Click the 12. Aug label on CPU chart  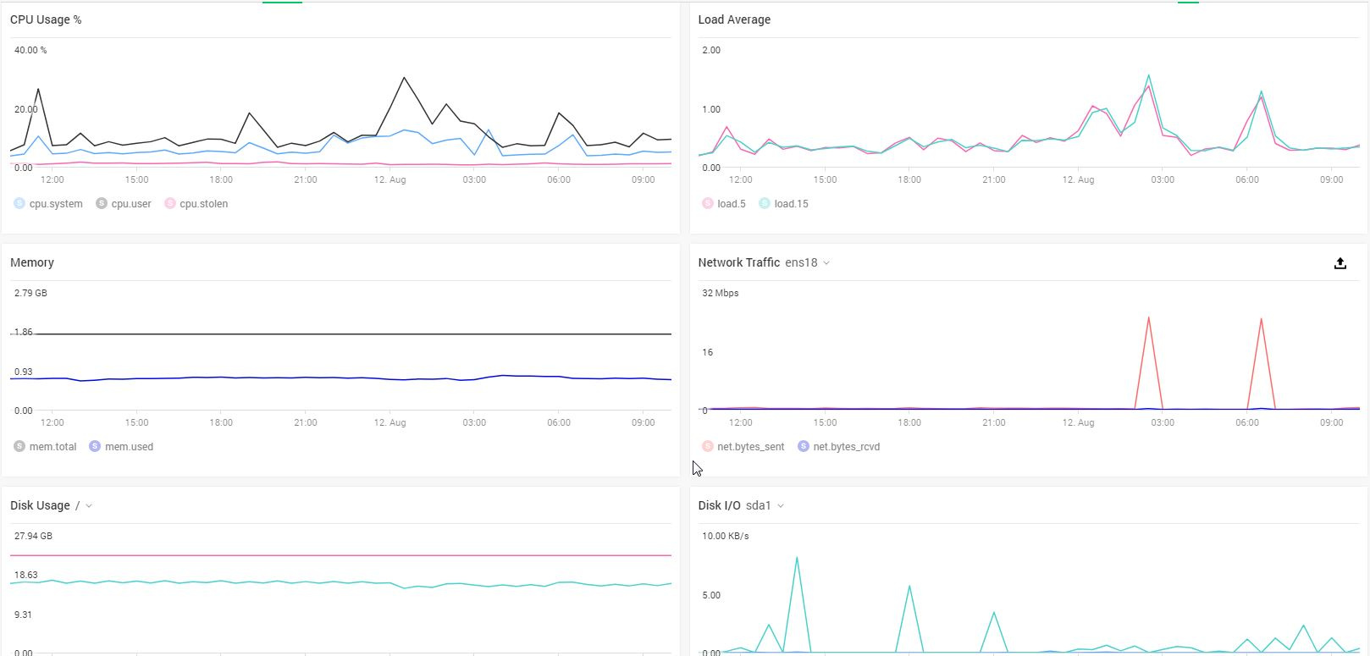[x=390, y=180]
